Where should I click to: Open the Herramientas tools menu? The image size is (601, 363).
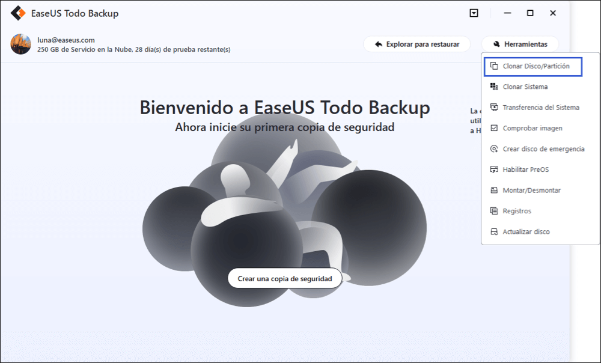coord(520,44)
